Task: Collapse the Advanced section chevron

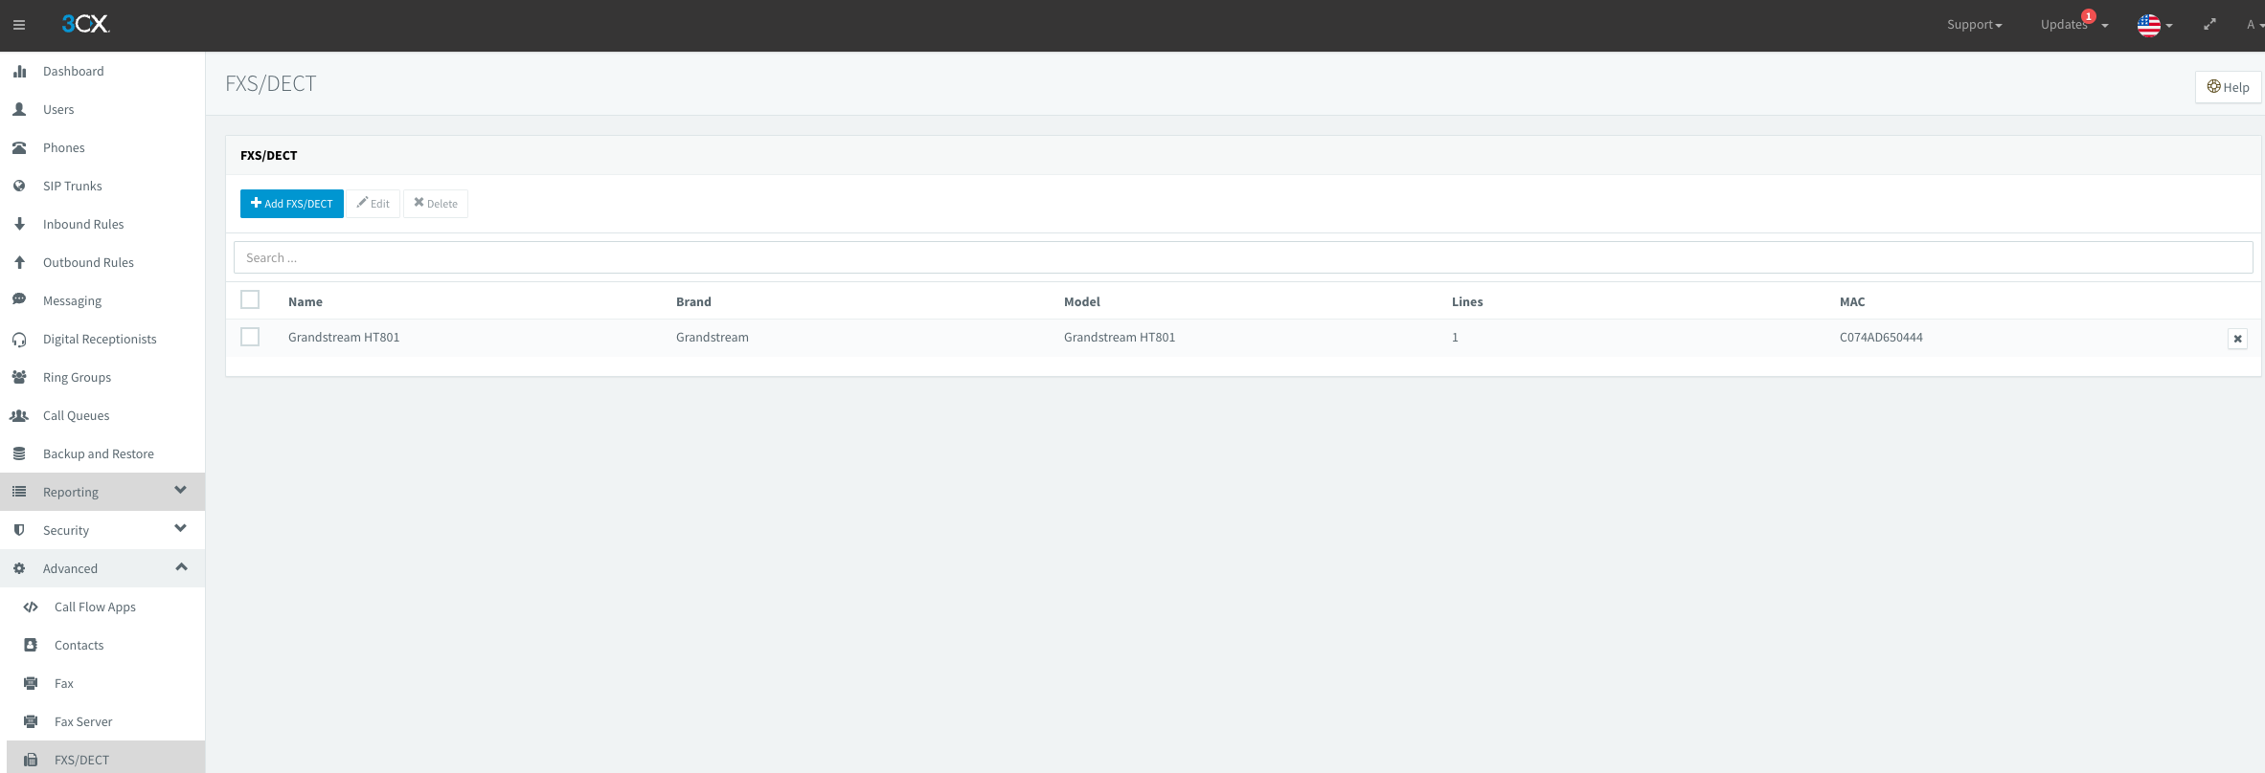Action: click(x=181, y=567)
